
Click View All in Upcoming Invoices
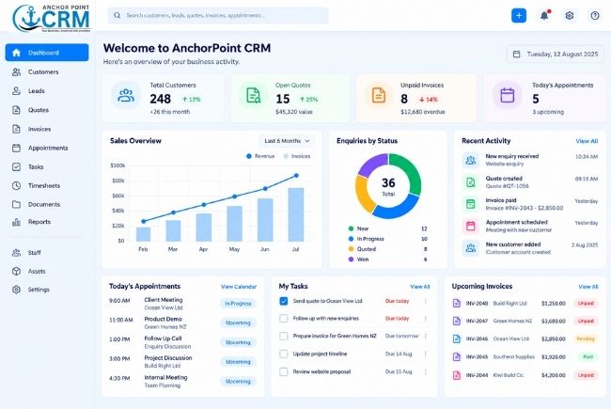pos(588,287)
